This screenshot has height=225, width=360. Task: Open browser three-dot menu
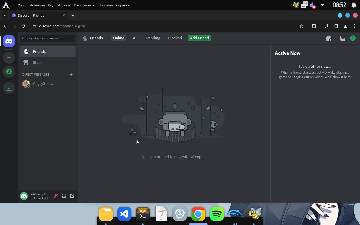[x=354, y=26]
